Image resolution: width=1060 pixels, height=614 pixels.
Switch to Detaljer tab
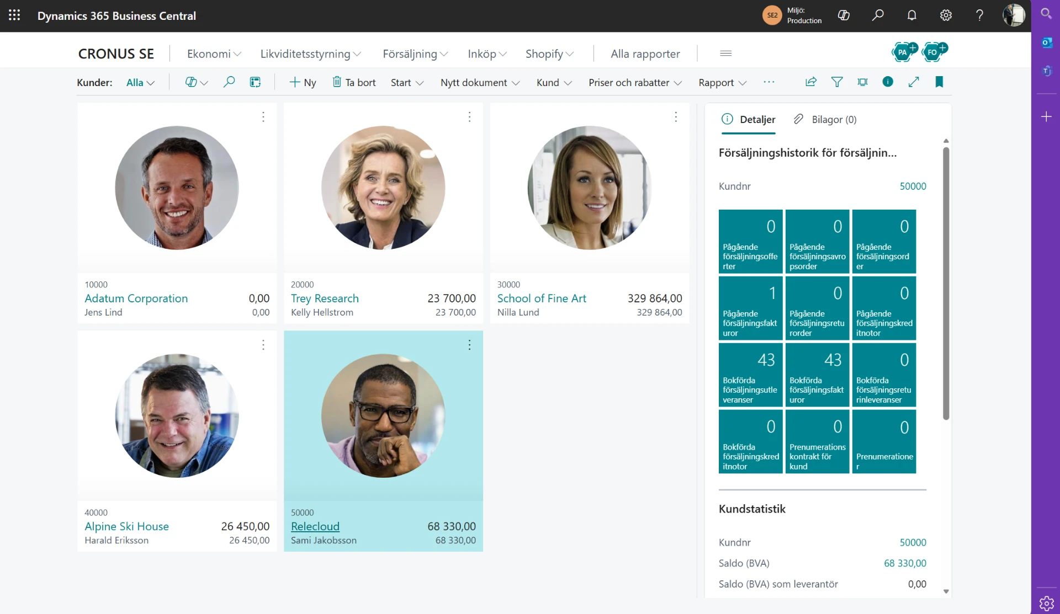coord(748,119)
